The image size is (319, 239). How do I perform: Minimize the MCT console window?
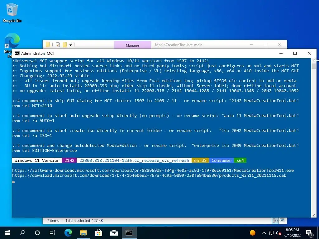click(281, 54)
